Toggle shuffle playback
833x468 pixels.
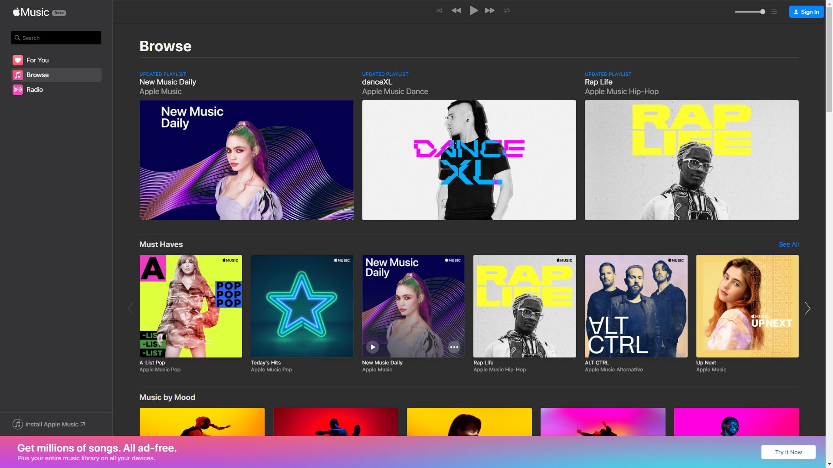pos(439,10)
